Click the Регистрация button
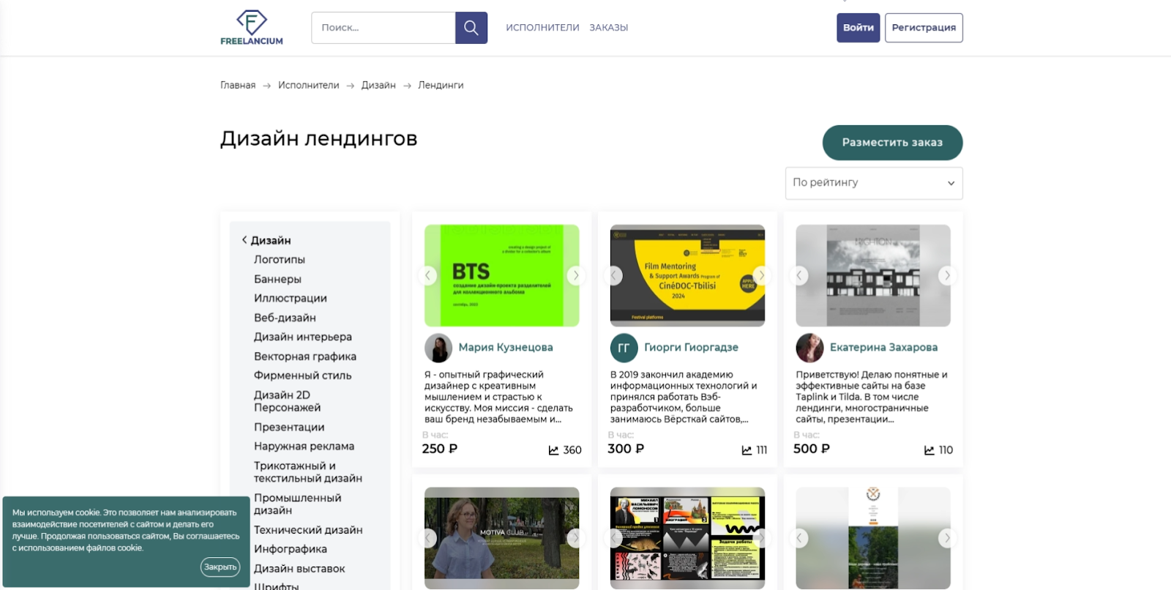This screenshot has width=1171, height=590. tap(924, 28)
